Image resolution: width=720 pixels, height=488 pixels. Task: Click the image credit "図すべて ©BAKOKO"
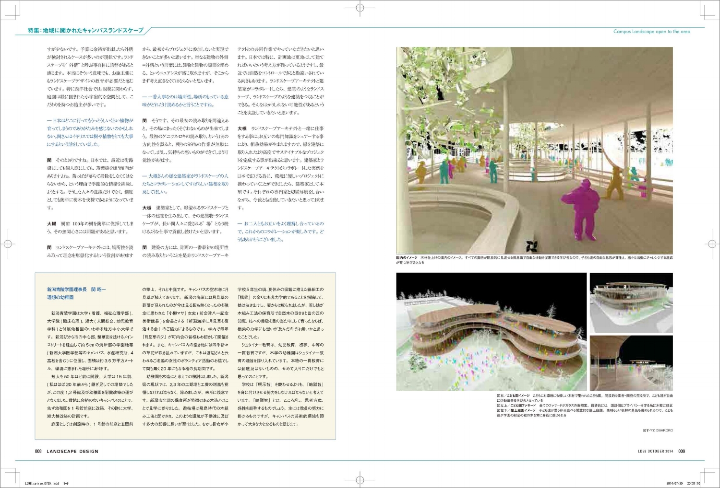coord(658,430)
